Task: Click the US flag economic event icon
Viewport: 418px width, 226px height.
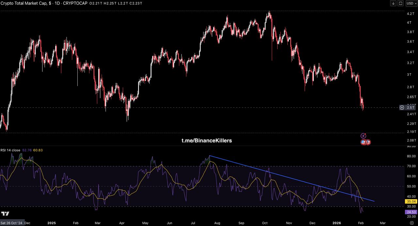Action: click(x=363, y=142)
